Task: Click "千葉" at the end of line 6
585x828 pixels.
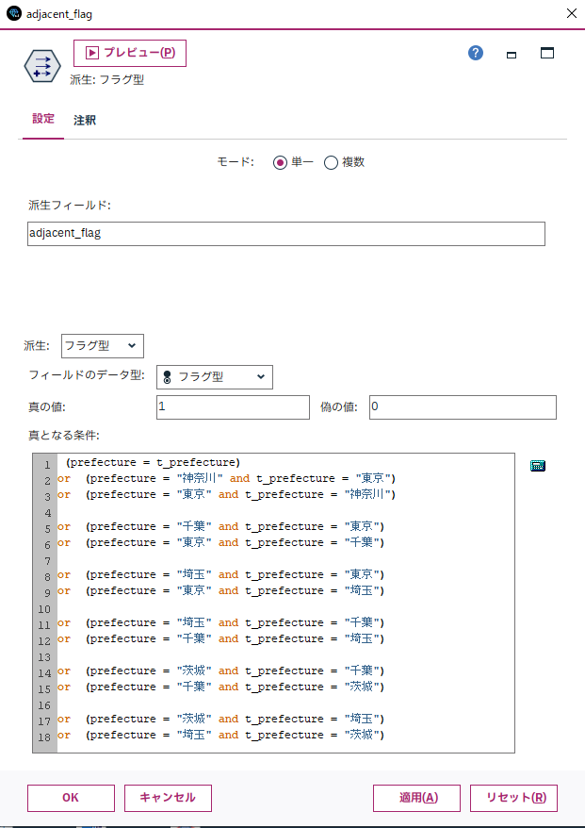Action: [x=362, y=542]
